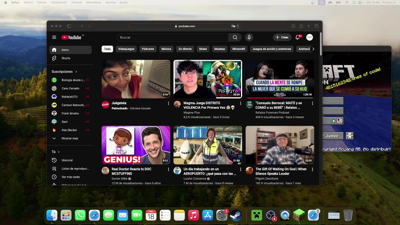The height and width of the screenshot is (225, 400).
Task: Click the youtube.com address bar
Action: 185,26
